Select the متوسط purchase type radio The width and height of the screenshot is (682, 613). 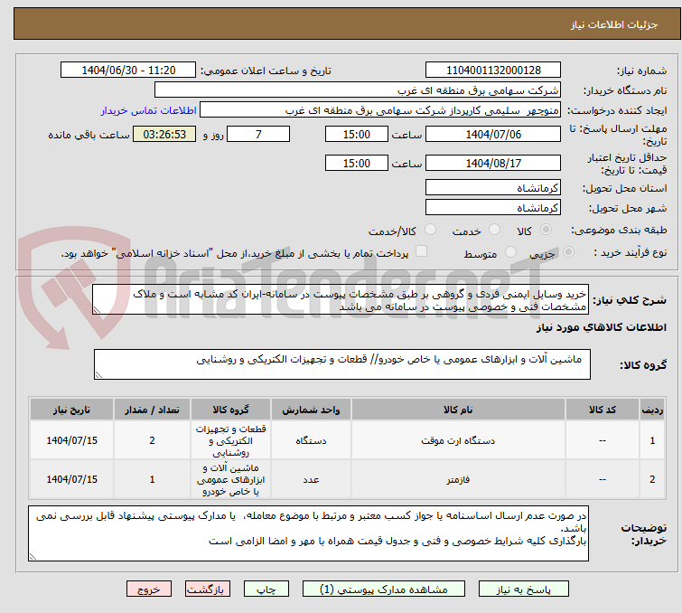510,252
